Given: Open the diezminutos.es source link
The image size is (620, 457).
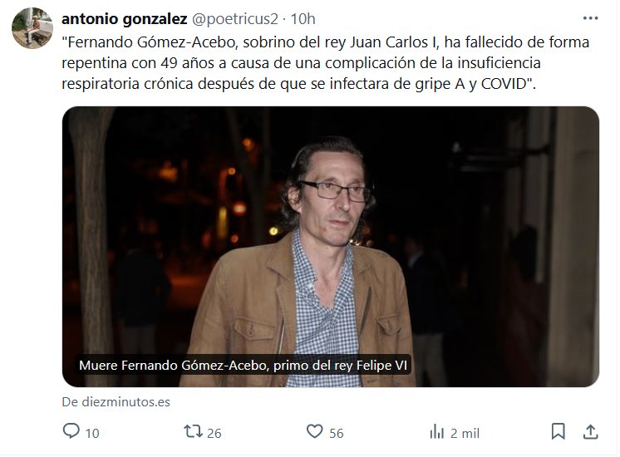Looking at the screenshot, I should pos(116,402).
